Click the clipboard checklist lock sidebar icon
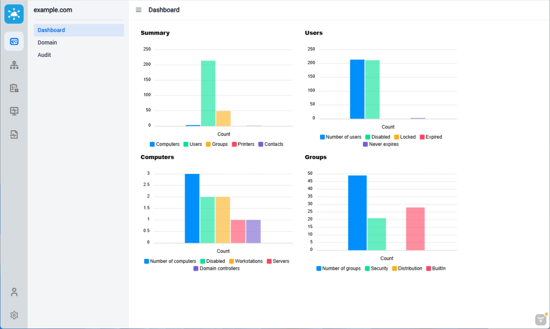The image size is (550, 329). point(14,88)
